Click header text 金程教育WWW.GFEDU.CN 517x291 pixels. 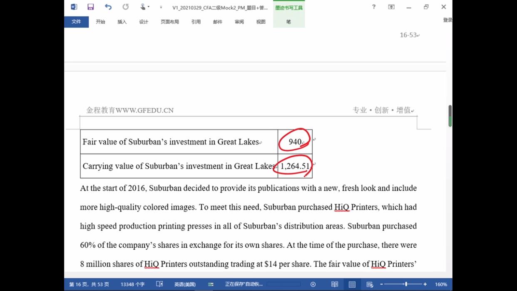[130, 110]
